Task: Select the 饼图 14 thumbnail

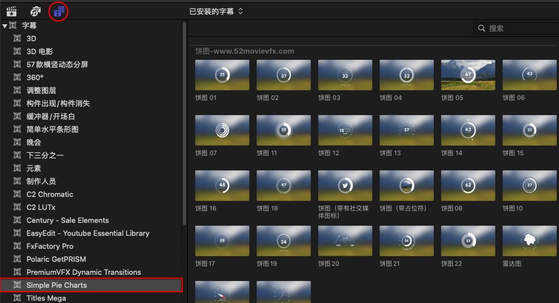Action: (x=468, y=130)
